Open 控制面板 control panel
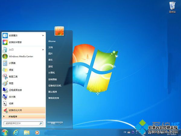Screen dimensions: 181x136 click(52, 79)
